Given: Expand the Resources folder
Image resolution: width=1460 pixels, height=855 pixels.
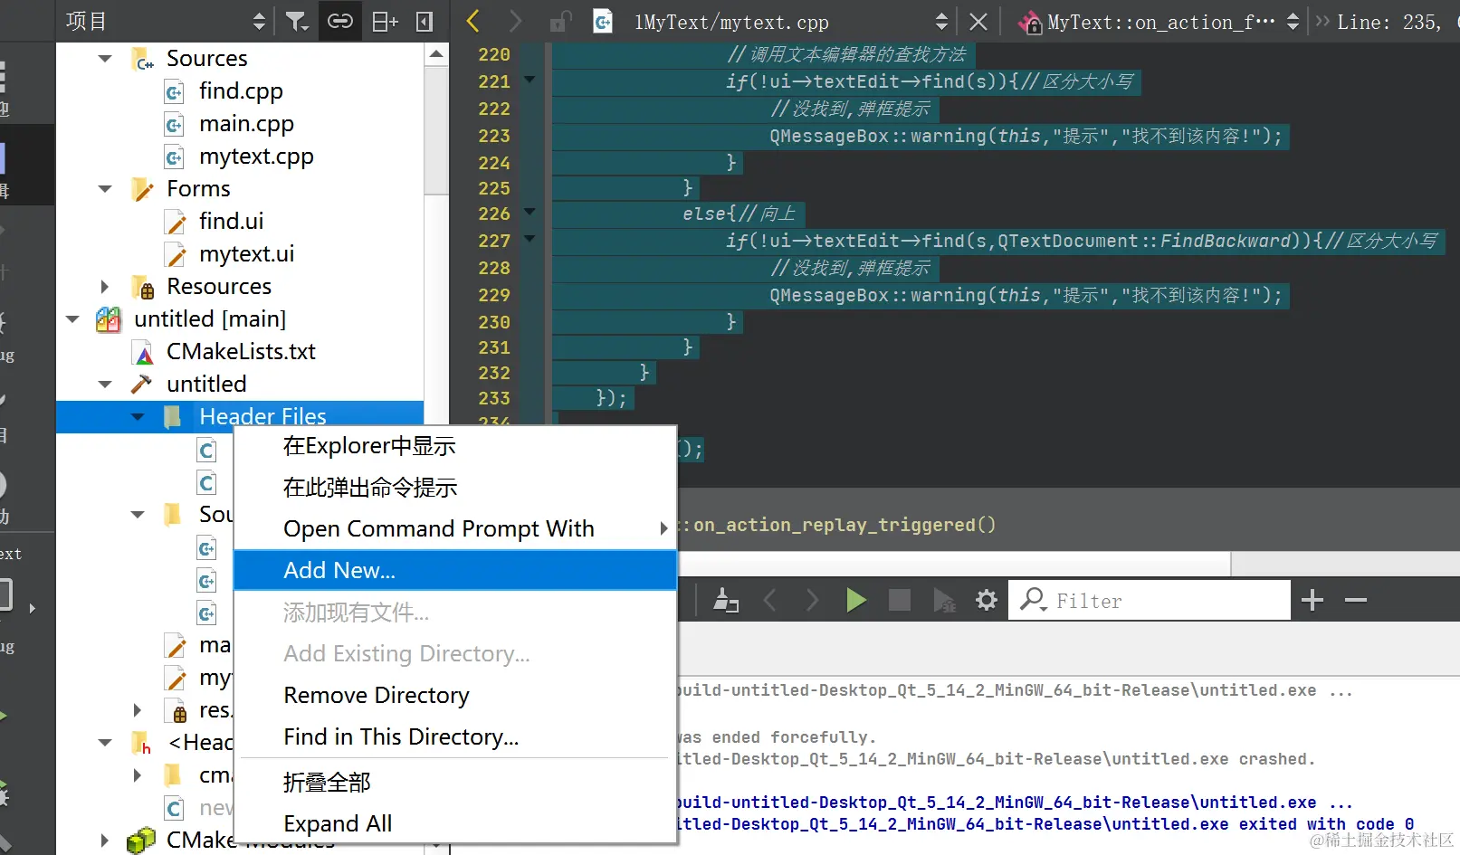Looking at the screenshot, I should click(x=105, y=287).
